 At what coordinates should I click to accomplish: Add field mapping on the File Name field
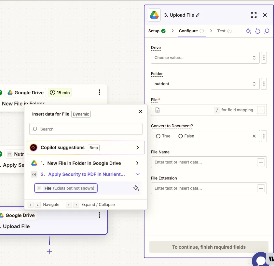coord(261,162)
